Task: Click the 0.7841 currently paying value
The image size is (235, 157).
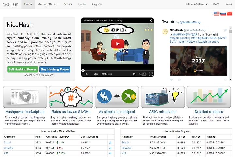Action: (50, 148)
